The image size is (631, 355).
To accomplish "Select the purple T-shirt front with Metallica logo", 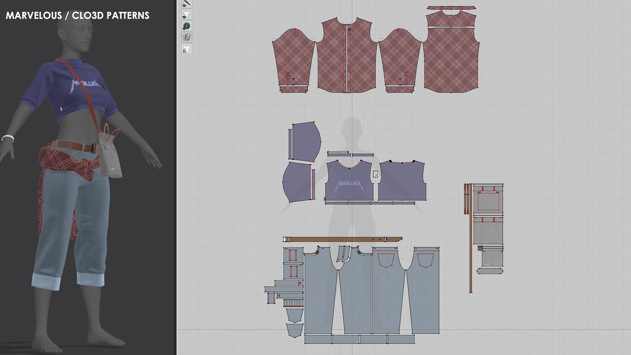I will click(x=349, y=181).
